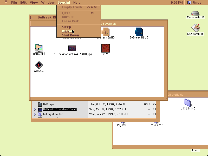
Task: Expand the BeBreak_Blue,Jade&Sand folder row
Action: pyautogui.click(x=35, y=109)
